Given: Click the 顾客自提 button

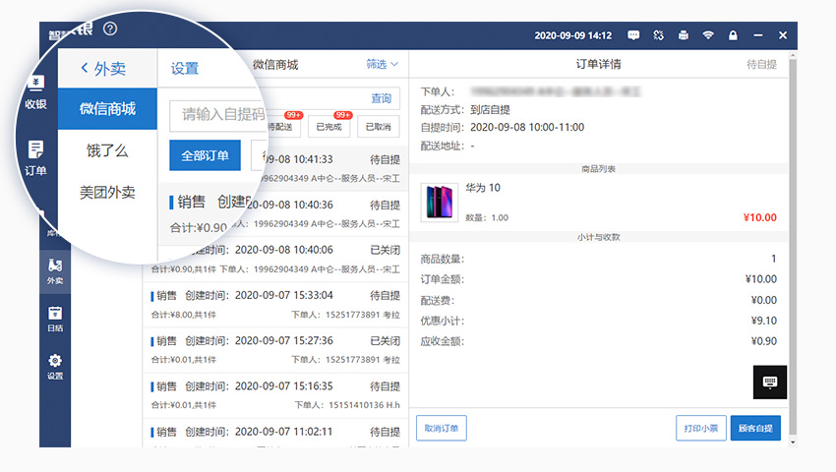Looking at the screenshot, I should (x=755, y=429).
